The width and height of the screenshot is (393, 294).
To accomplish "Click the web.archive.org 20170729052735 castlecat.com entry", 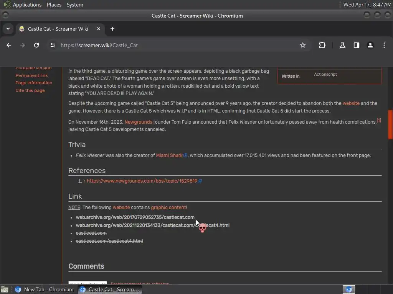I will point(135,217).
